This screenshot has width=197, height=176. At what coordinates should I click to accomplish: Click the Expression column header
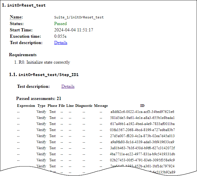click(x=26, y=106)
